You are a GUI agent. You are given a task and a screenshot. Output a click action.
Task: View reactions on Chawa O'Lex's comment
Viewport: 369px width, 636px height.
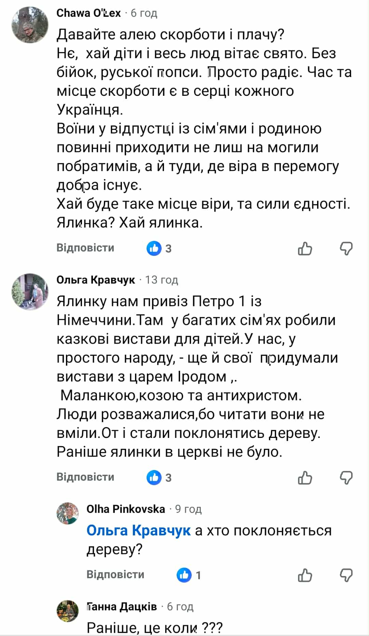click(x=159, y=248)
